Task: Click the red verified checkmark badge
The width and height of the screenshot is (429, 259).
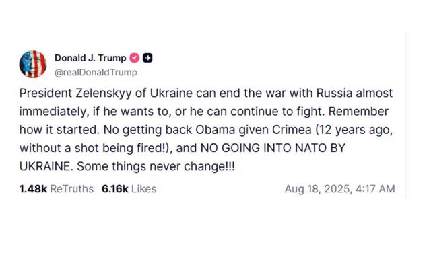Action: click(134, 58)
